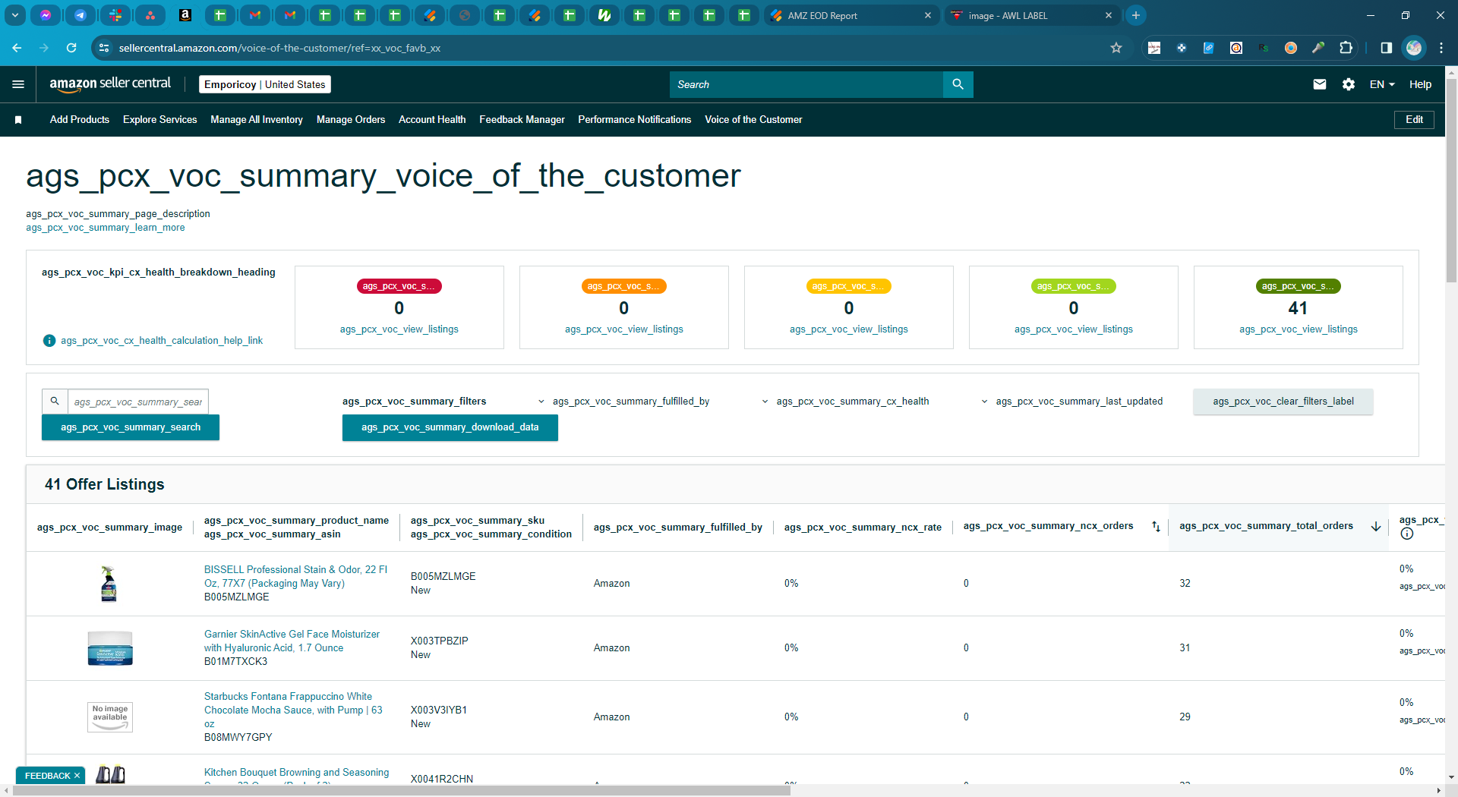The width and height of the screenshot is (1458, 797).
Task: Click the info icon in the last column header
Action: pyautogui.click(x=1407, y=534)
